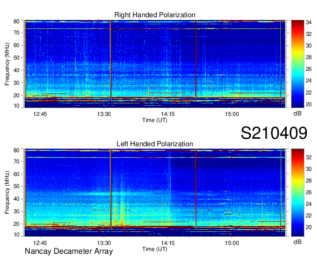Click the dB unit label under the Right Handed color bar

297,114
